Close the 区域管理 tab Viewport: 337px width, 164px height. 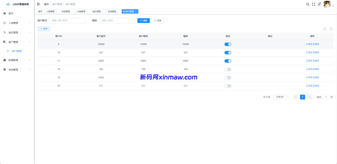coord(118,12)
